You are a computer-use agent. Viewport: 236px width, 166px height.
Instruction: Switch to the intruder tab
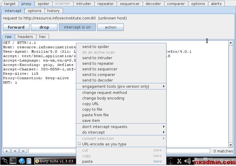pyautogui.click(x=84, y=4)
